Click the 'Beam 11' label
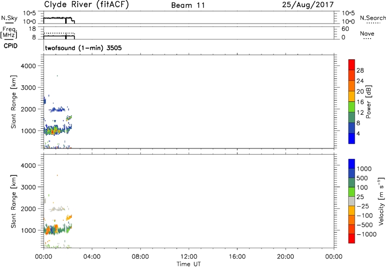386x267 pixels. point(188,5)
